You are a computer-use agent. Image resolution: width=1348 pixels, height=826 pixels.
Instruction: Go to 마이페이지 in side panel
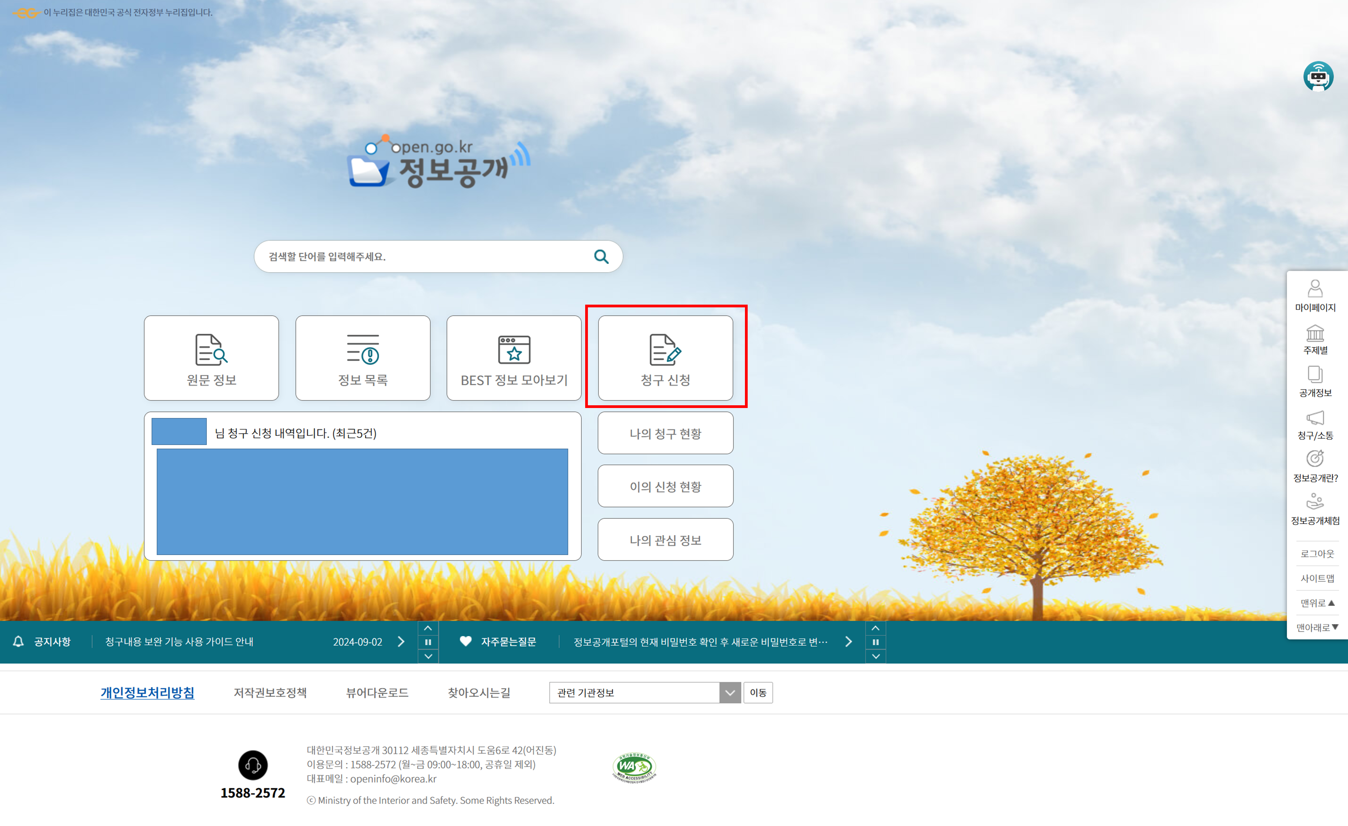[1315, 296]
